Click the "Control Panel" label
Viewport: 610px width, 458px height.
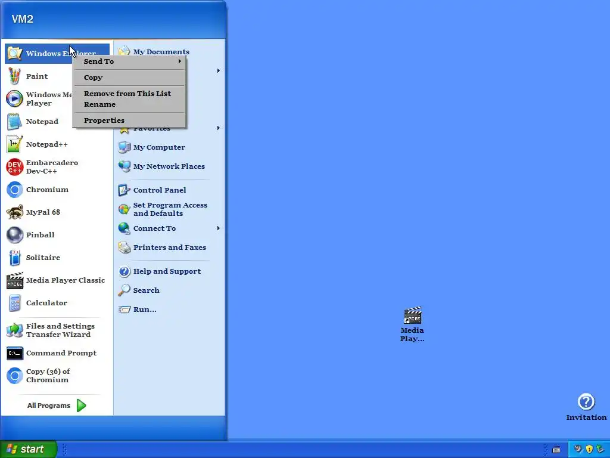click(160, 190)
